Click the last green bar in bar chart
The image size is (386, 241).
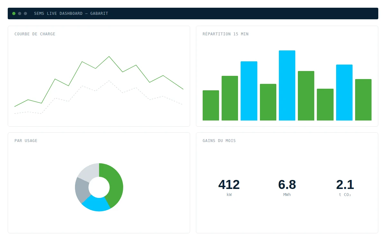[363, 100]
